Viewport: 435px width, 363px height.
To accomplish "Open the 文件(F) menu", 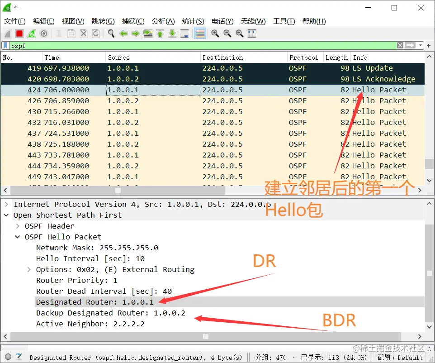I will pos(15,21).
